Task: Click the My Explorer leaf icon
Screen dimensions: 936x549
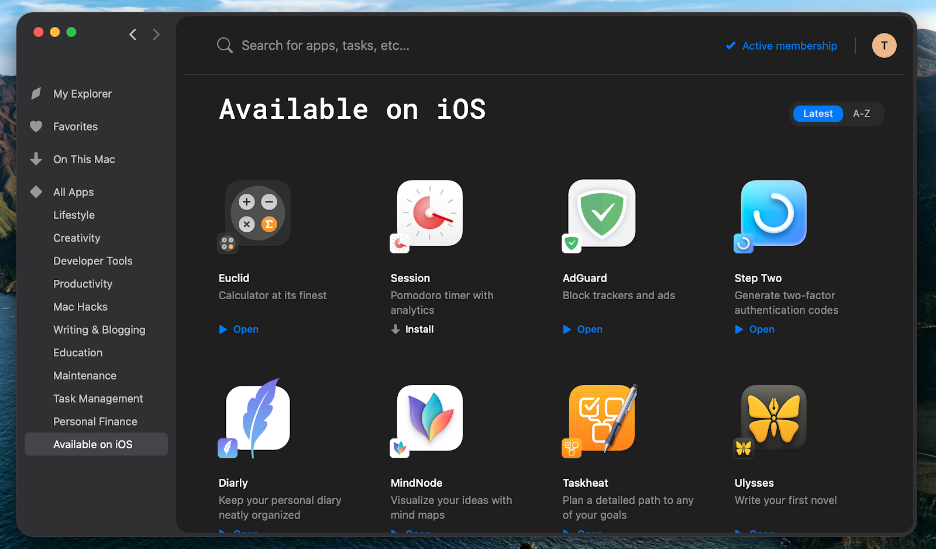Action: (x=36, y=94)
